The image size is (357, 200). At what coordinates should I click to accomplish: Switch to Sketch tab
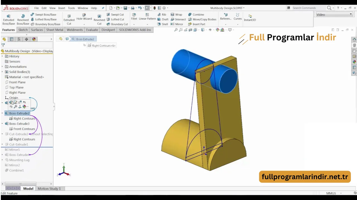pos(23,30)
